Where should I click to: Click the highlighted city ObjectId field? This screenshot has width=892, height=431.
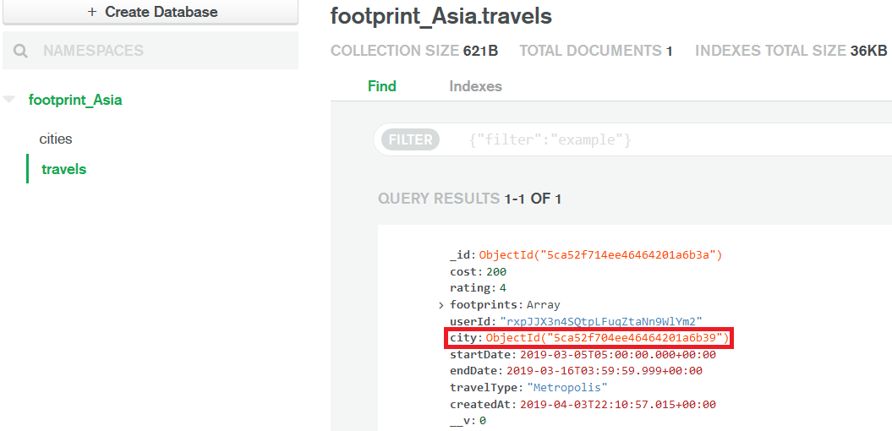[588, 339]
